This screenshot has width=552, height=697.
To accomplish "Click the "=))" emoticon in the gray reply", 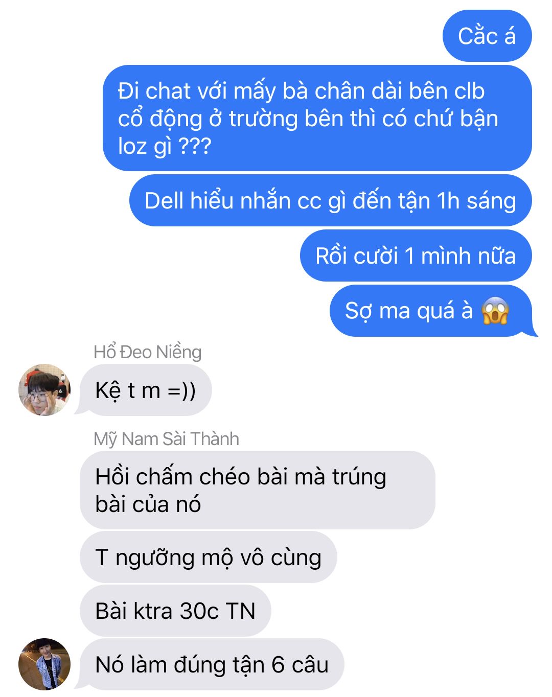I will 181,391.
